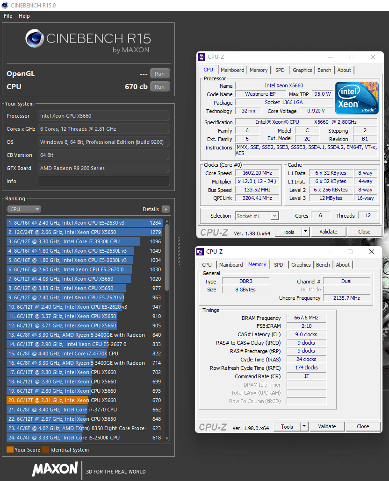
Task: Click the CPU-Z icon in lower Memory window title bar
Action: pos(200,252)
